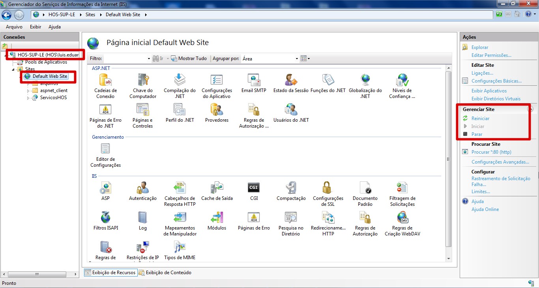Open the Páginas de Erro do .NET icon

[105, 110]
